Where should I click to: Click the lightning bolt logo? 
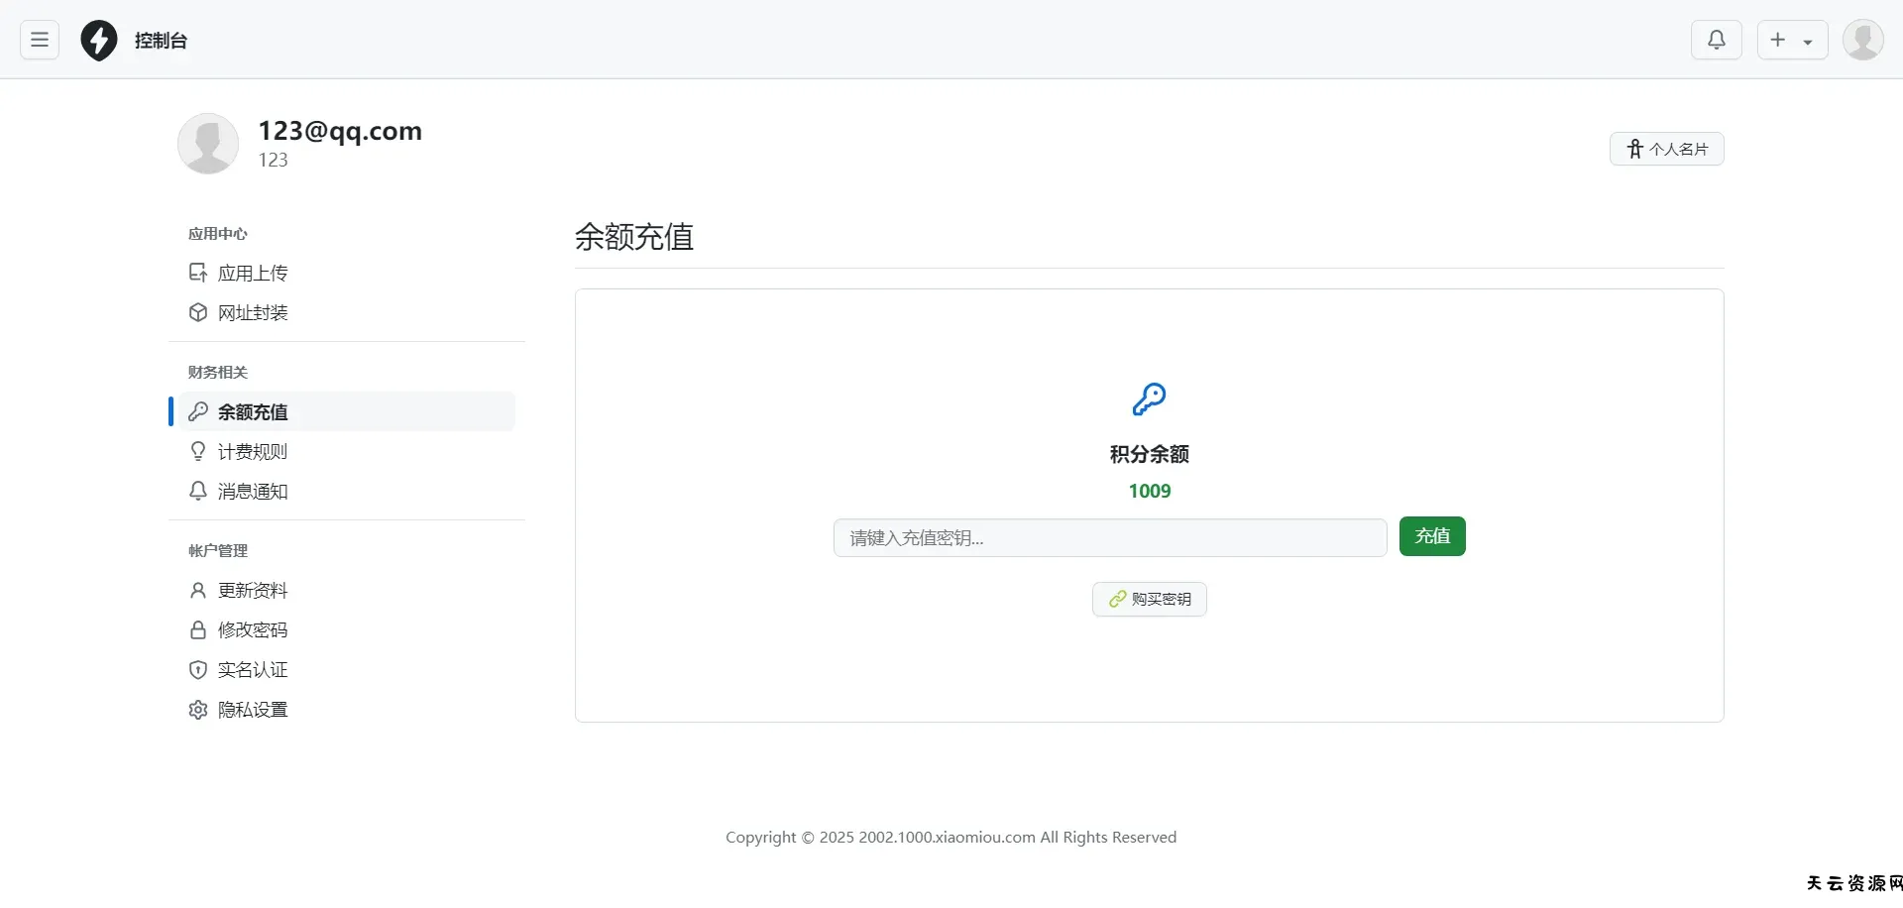(99, 41)
